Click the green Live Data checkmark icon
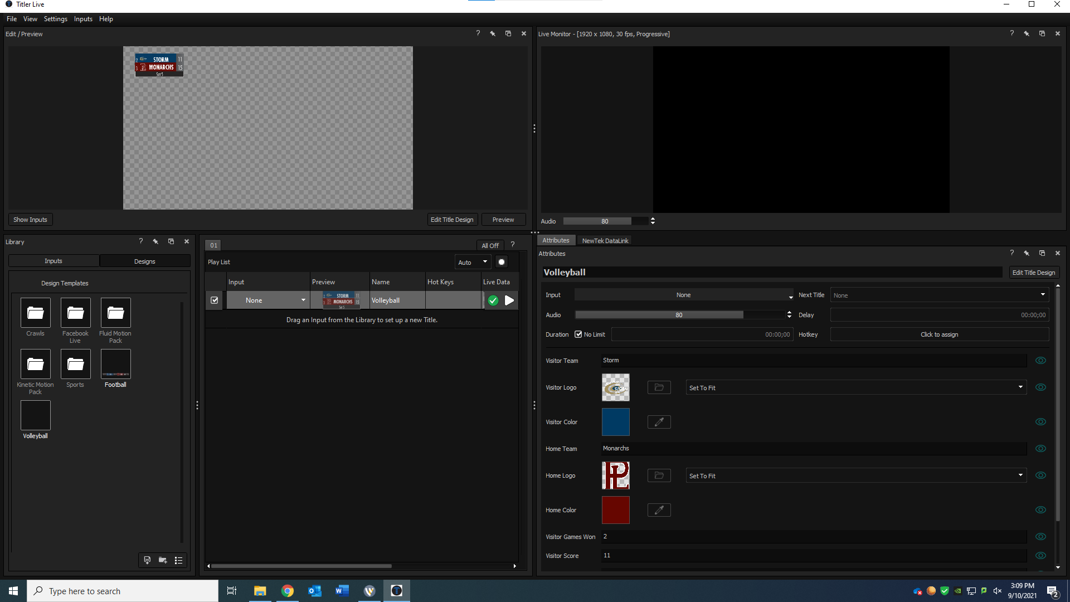 tap(493, 300)
